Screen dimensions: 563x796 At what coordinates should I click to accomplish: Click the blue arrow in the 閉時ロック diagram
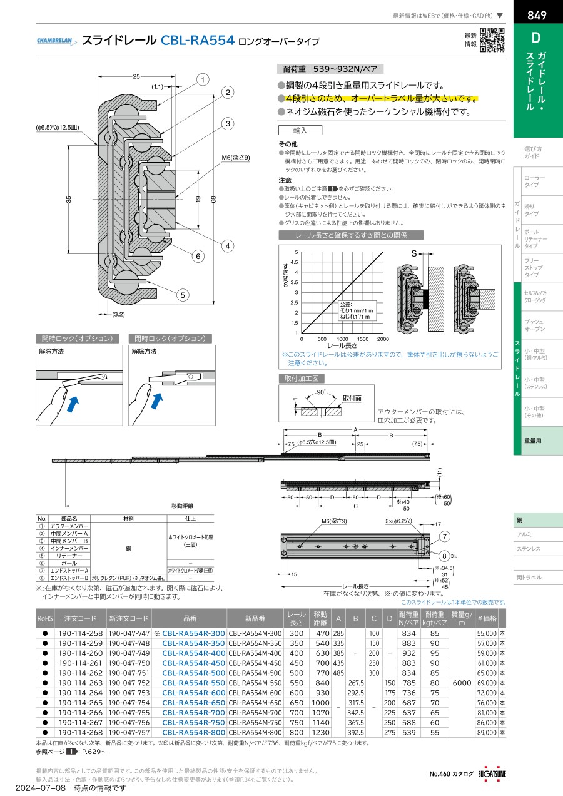click(x=156, y=399)
